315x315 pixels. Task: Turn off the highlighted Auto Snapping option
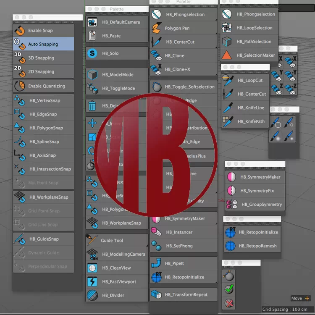pyautogui.click(x=43, y=44)
